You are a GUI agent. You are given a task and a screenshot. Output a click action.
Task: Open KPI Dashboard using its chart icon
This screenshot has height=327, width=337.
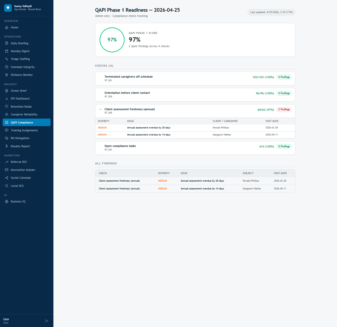pyautogui.click(x=7, y=98)
